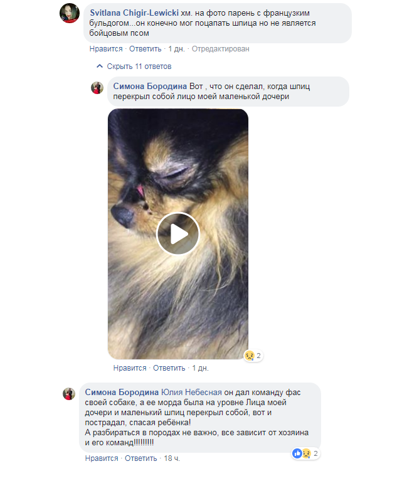
Task: Open the Отредактирован edit history link
Action: (x=221, y=49)
